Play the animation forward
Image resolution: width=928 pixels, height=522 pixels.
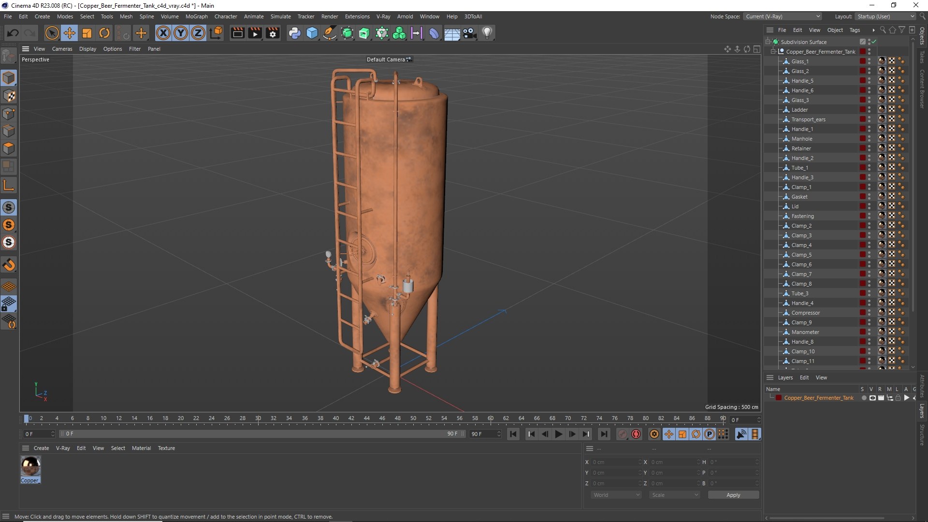click(x=559, y=434)
